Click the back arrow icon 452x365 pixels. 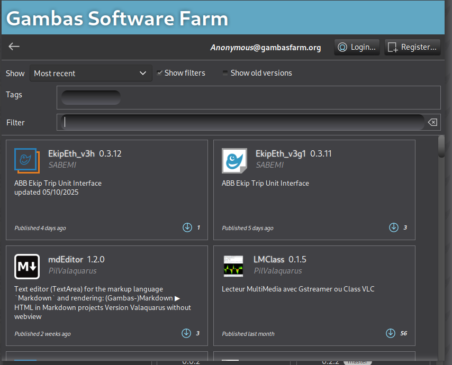[14, 47]
